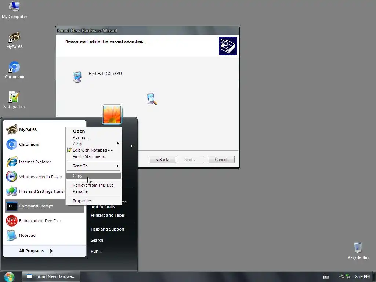Open Run... from the Start menu

[x=96, y=251]
